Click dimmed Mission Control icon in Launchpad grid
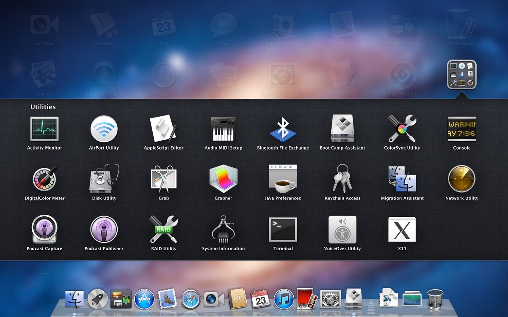The image size is (508, 317). [x=402, y=25]
